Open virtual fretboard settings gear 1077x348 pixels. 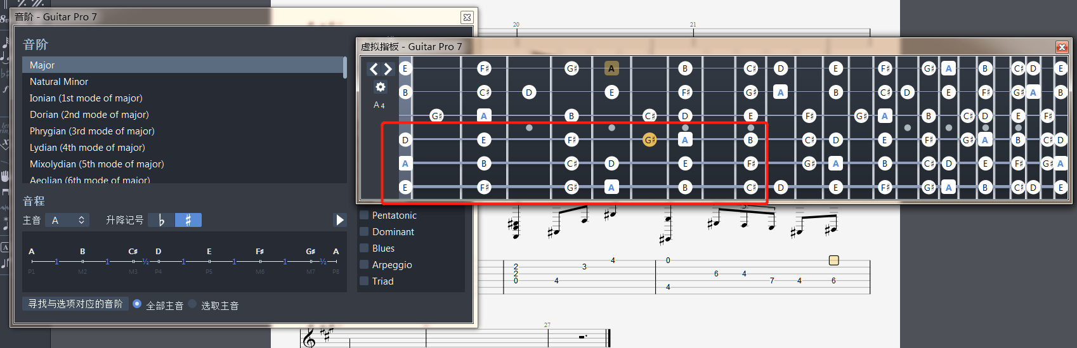[x=380, y=87]
